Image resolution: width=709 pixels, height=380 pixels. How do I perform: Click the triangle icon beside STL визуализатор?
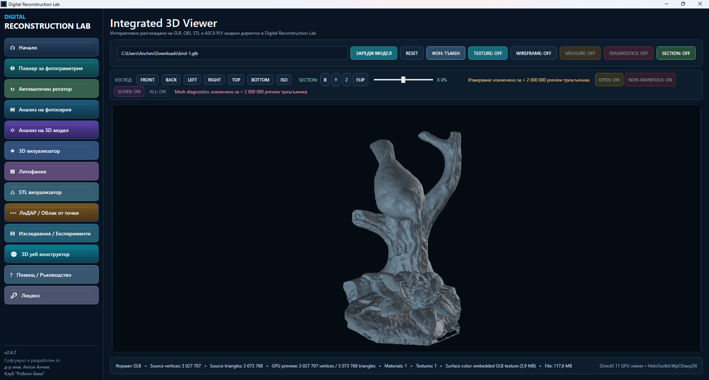click(13, 192)
